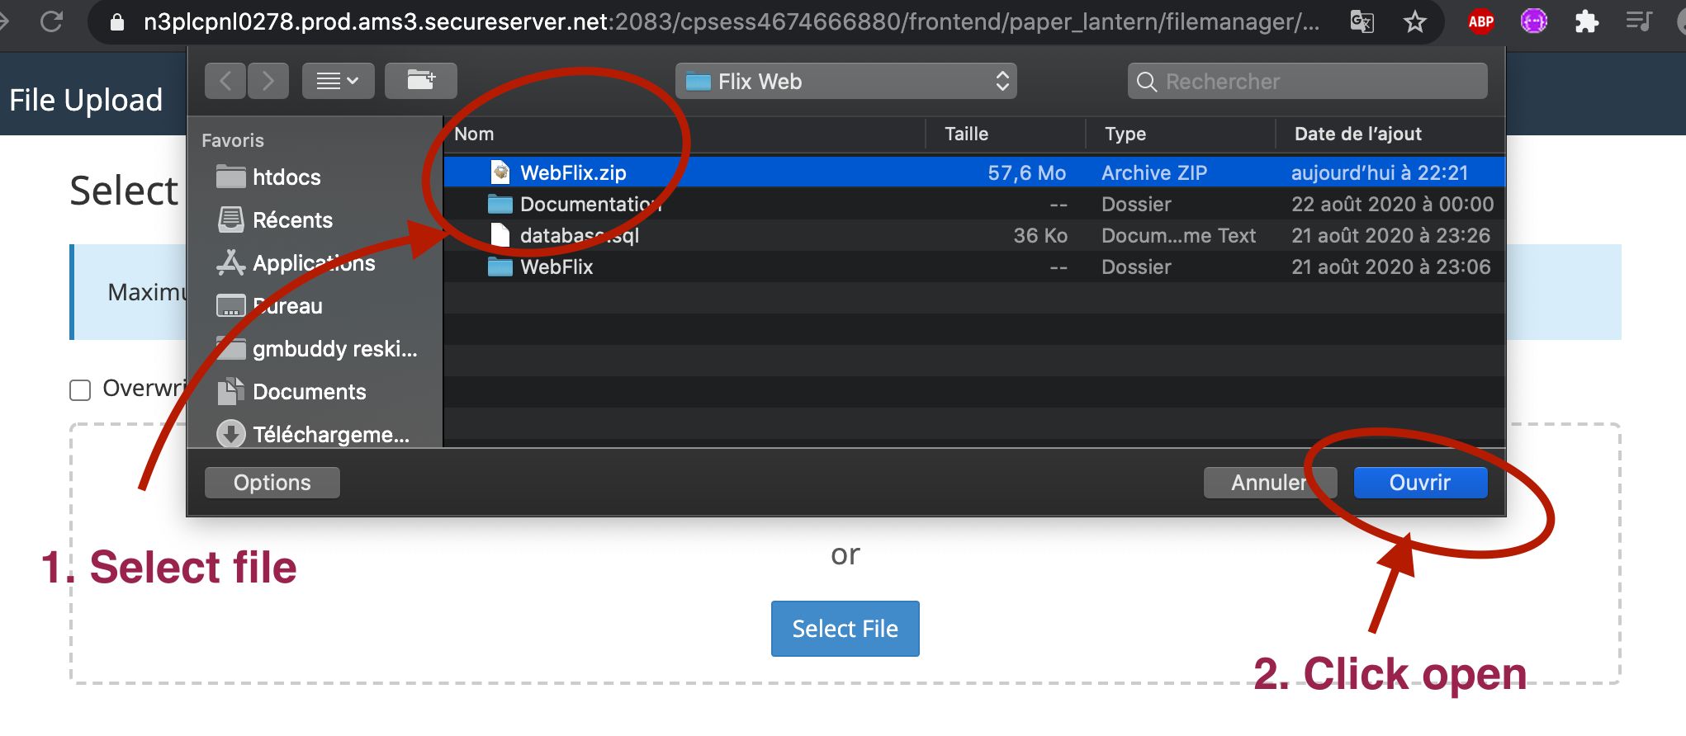Open the list view mode dropdown
The image size is (1686, 736).
pos(338,81)
